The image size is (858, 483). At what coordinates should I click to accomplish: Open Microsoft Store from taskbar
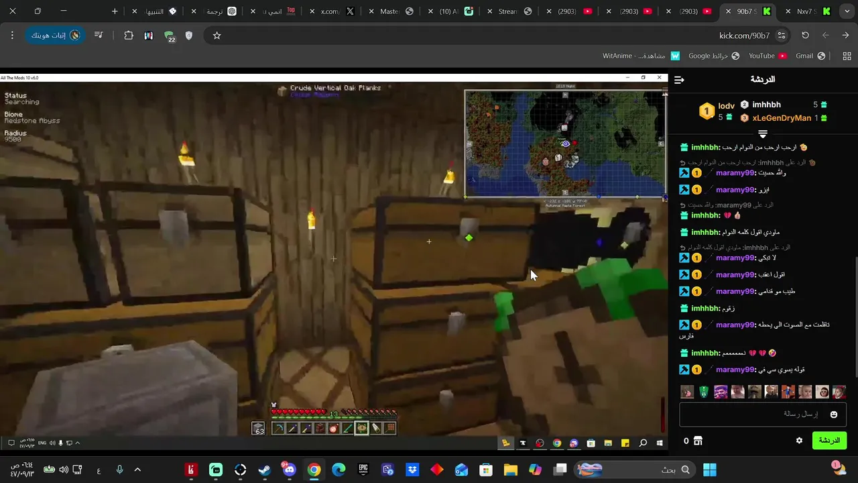(x=486, y=470)
